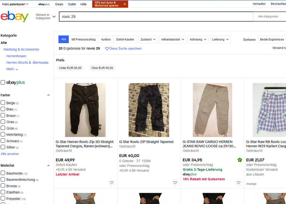Add black Rovic Zip 3D cargos to watchlist

[x=112, y=183]
